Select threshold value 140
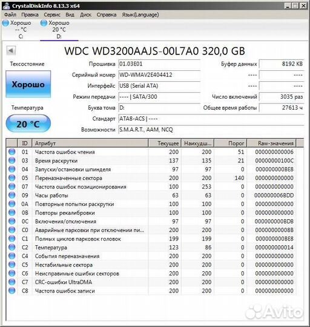Screen dimensions: 310x327 tap(239, 178)
